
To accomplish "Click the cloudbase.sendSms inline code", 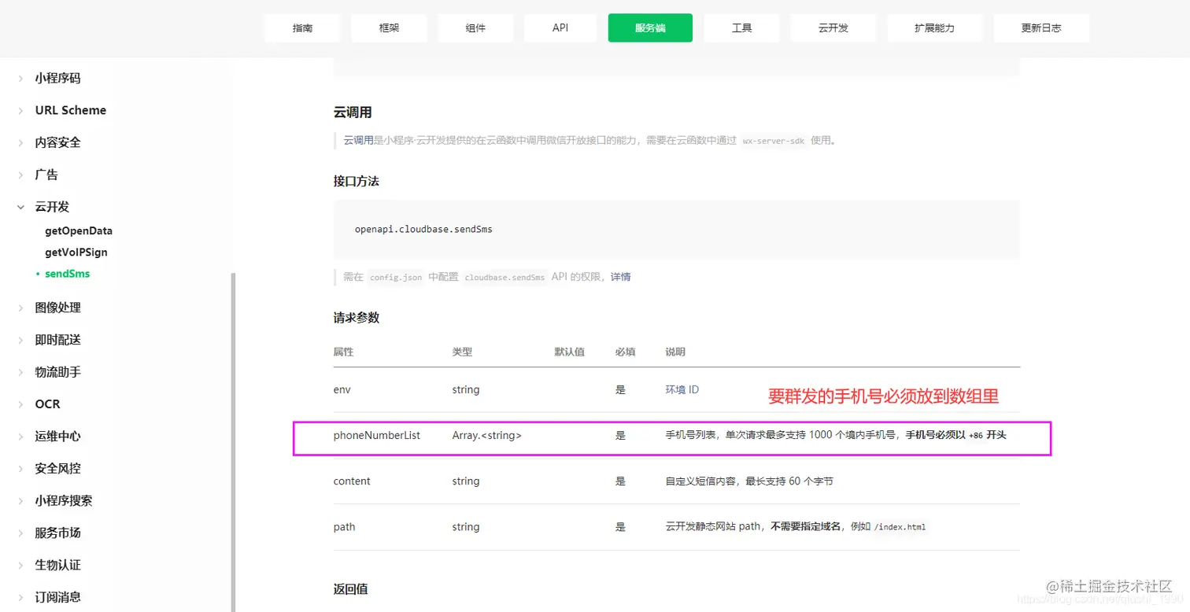I will (504, 277).
